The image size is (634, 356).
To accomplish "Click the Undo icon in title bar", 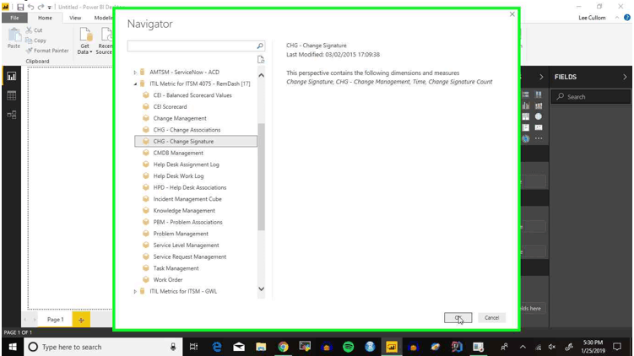I will (30, 7).
